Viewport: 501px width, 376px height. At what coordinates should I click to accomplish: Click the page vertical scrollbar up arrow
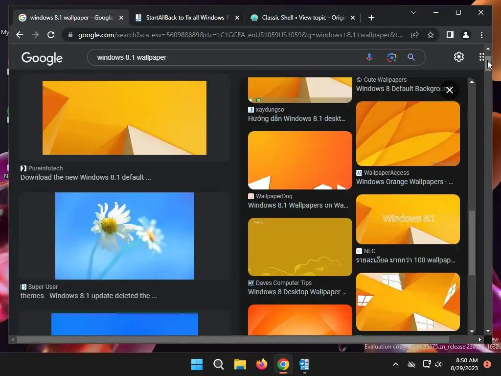488,48
